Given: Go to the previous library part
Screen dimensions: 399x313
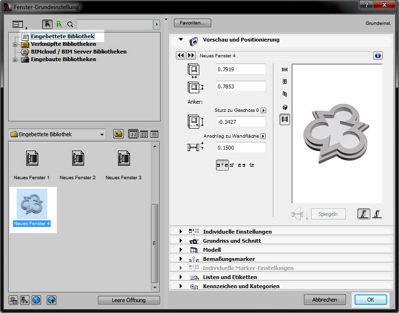Looking at the screenshot, I should (181, 55).
